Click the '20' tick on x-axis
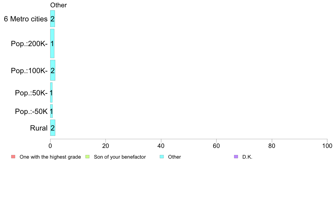This screenshot has width=335, height=207. [x=105, y=146]
